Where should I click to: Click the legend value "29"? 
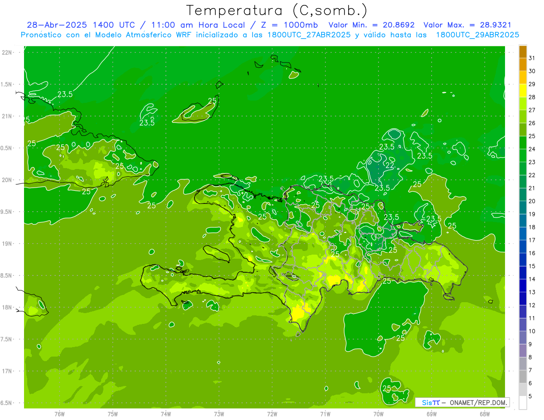tap(532, 84)
